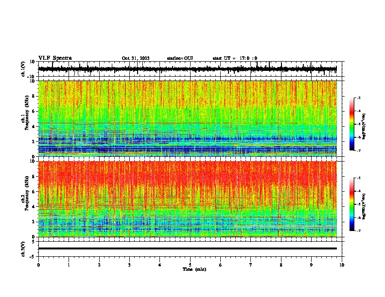Click the time axis tick label "6"
Screen dimensions: 385x297
tap(220, 265)
